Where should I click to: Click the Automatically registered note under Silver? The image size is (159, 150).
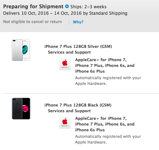click(108, 81)
